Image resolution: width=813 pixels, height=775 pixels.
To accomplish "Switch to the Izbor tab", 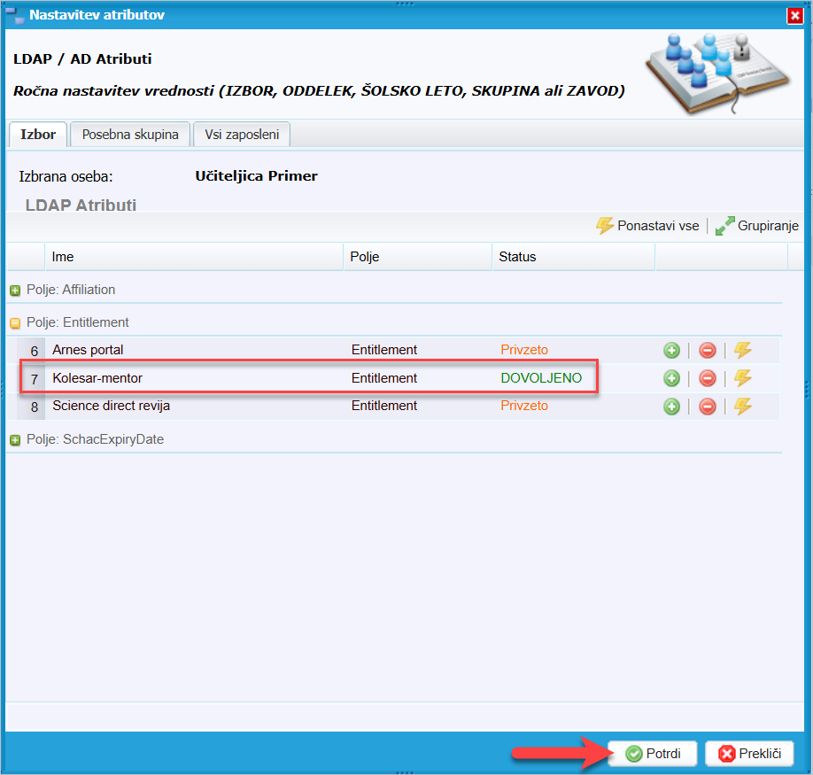I will click(x=38, y=135).
